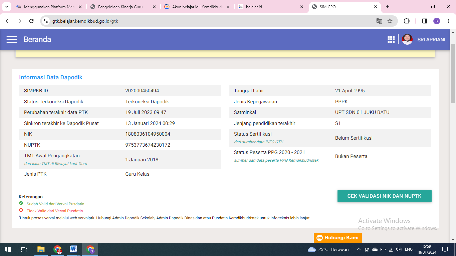
Task: Click the Google Translate icon
Action: (x=379, y=21)
